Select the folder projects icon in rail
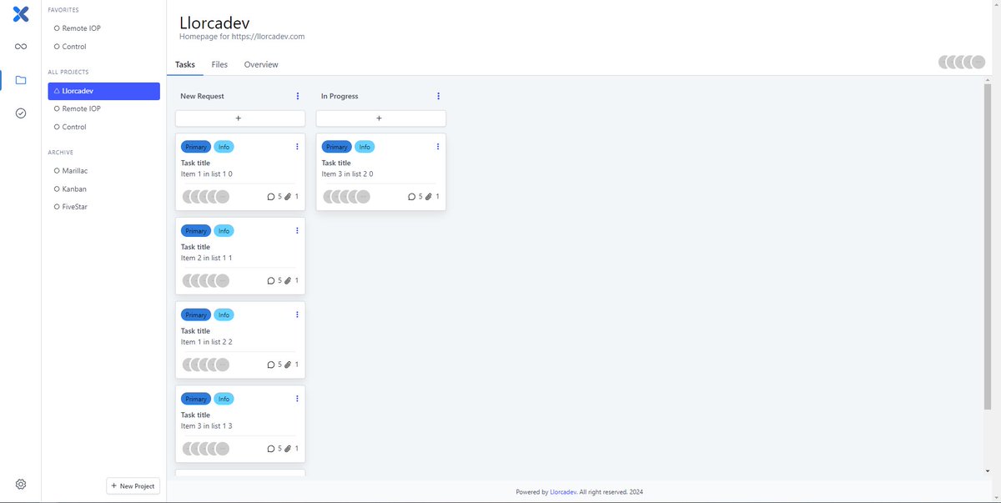Viewport: 1001px width, 503px height. 21,80
